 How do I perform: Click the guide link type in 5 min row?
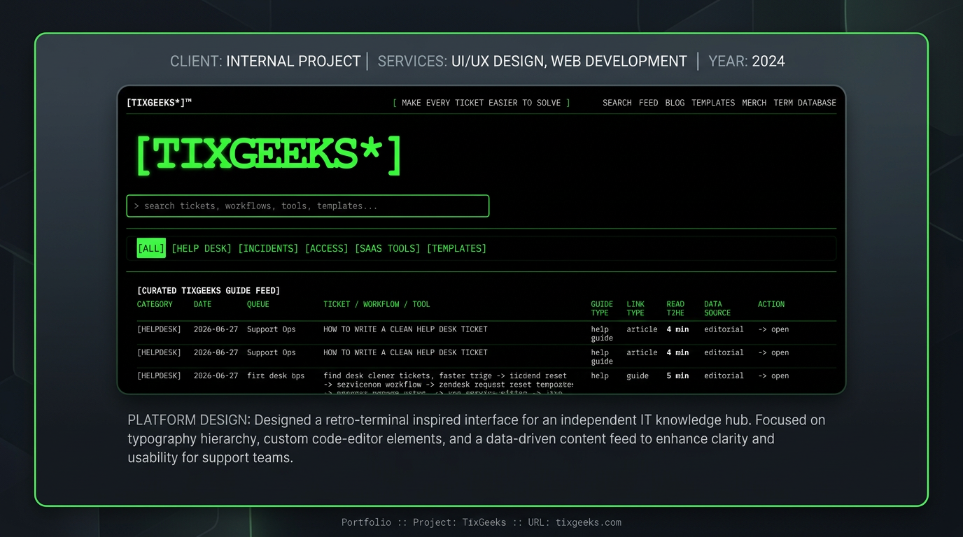[x=638, y=376]
